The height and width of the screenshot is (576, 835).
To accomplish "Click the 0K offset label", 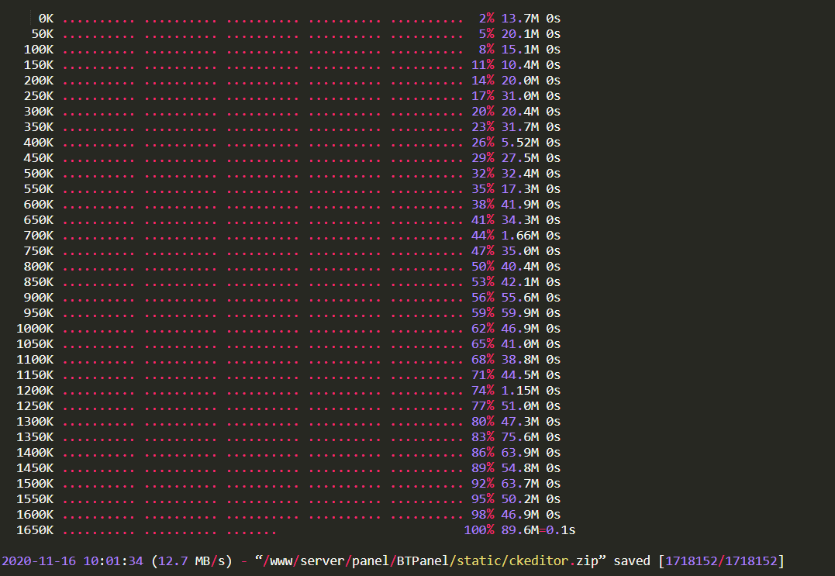I will click(x=46, y=19).
